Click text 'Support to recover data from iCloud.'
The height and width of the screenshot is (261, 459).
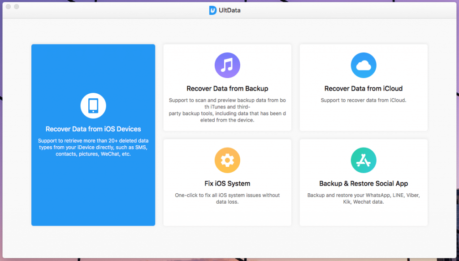click(363, 100)
